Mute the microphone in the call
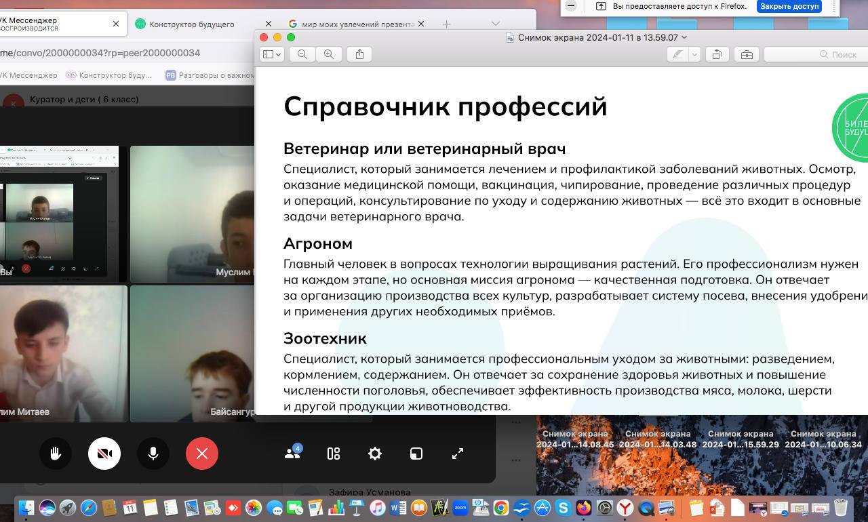 (153, 454)
